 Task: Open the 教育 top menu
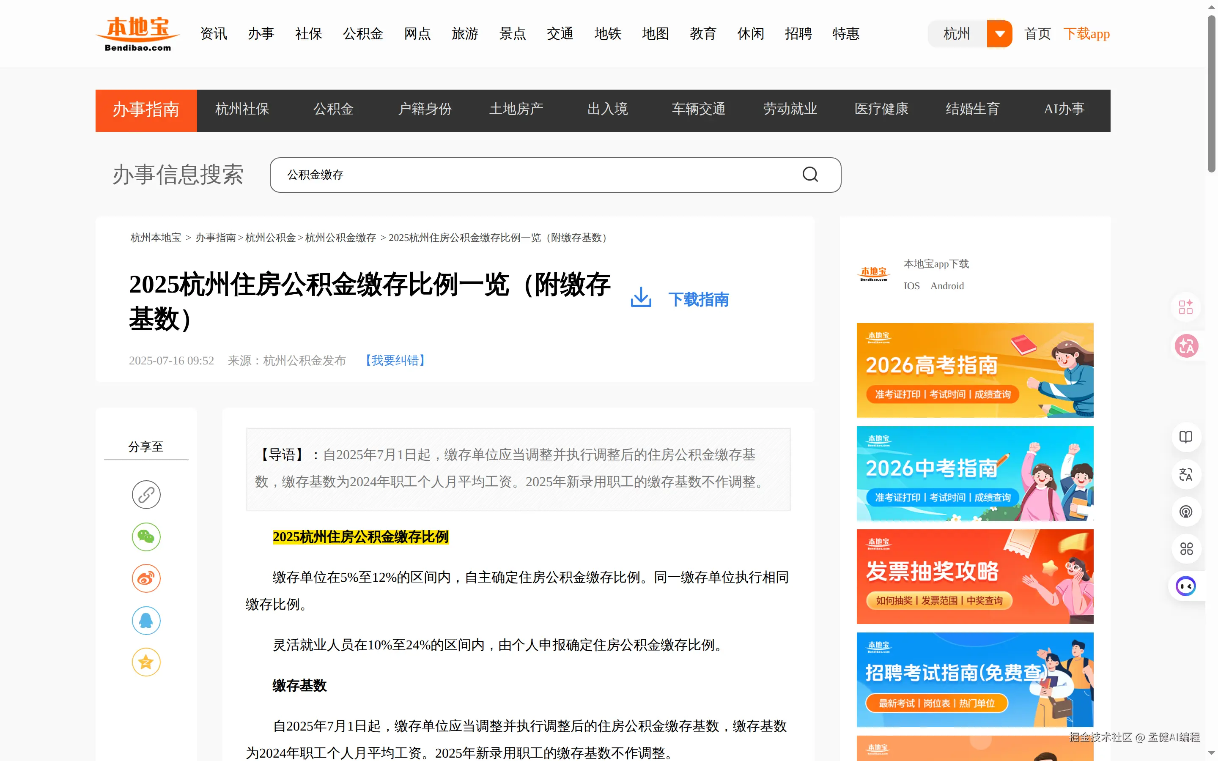pos(702,34)
